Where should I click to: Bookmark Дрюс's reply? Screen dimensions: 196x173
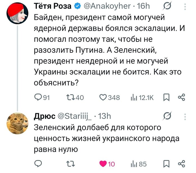tap(166, 164)
